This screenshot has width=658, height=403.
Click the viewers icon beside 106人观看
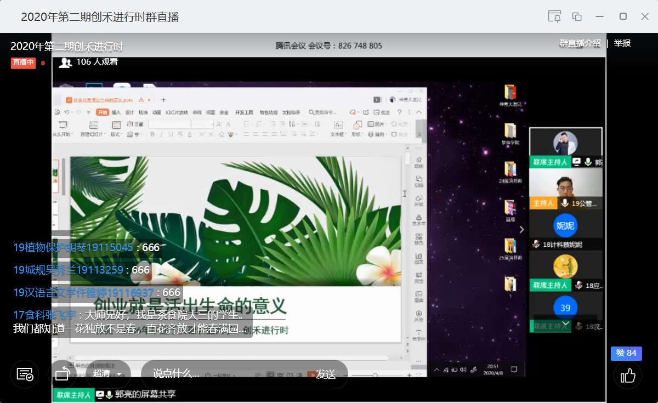click(65, 63)
